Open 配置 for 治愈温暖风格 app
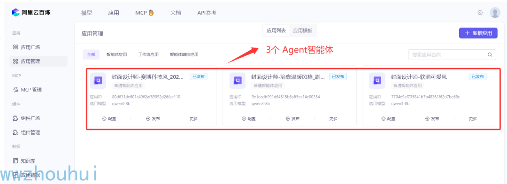 point(249,119)
